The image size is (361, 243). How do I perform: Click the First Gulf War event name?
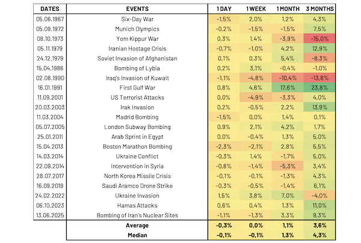pyautogui.click(x=138, y=87)
